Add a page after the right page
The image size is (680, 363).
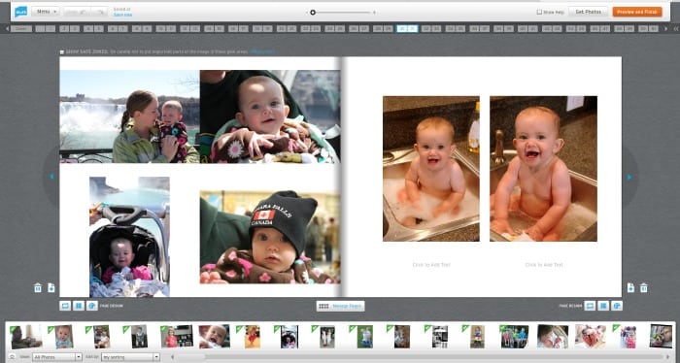pos(630,287)
